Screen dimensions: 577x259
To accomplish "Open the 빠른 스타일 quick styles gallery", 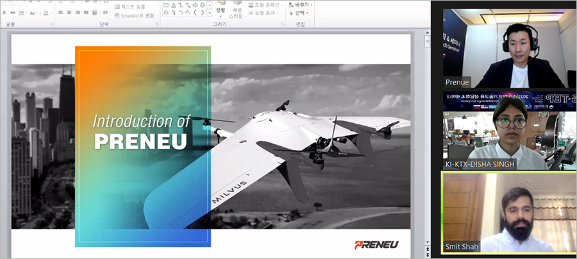I will tap(238, 12).
